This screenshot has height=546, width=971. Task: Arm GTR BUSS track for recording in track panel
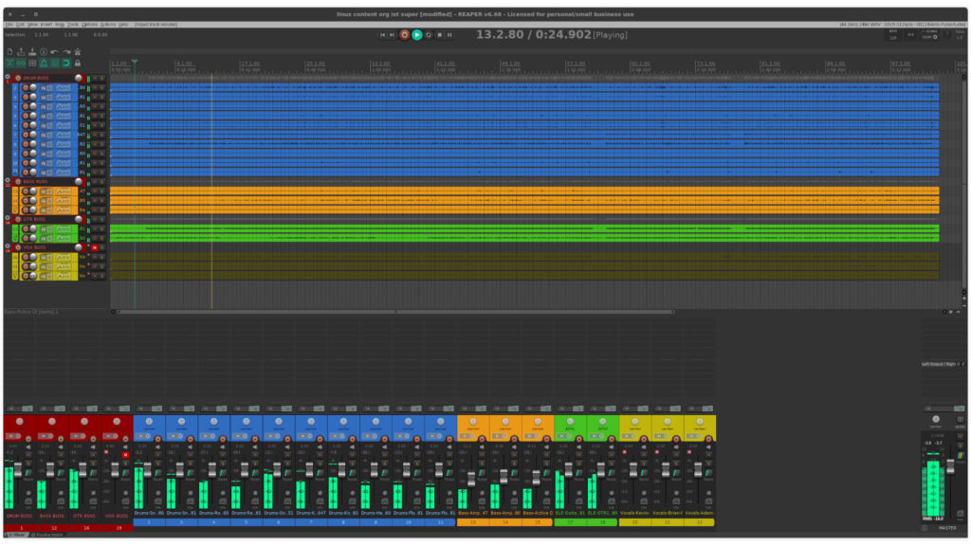click(18, 219)
